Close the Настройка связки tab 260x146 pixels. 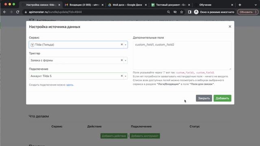click(x=59, y=5)
